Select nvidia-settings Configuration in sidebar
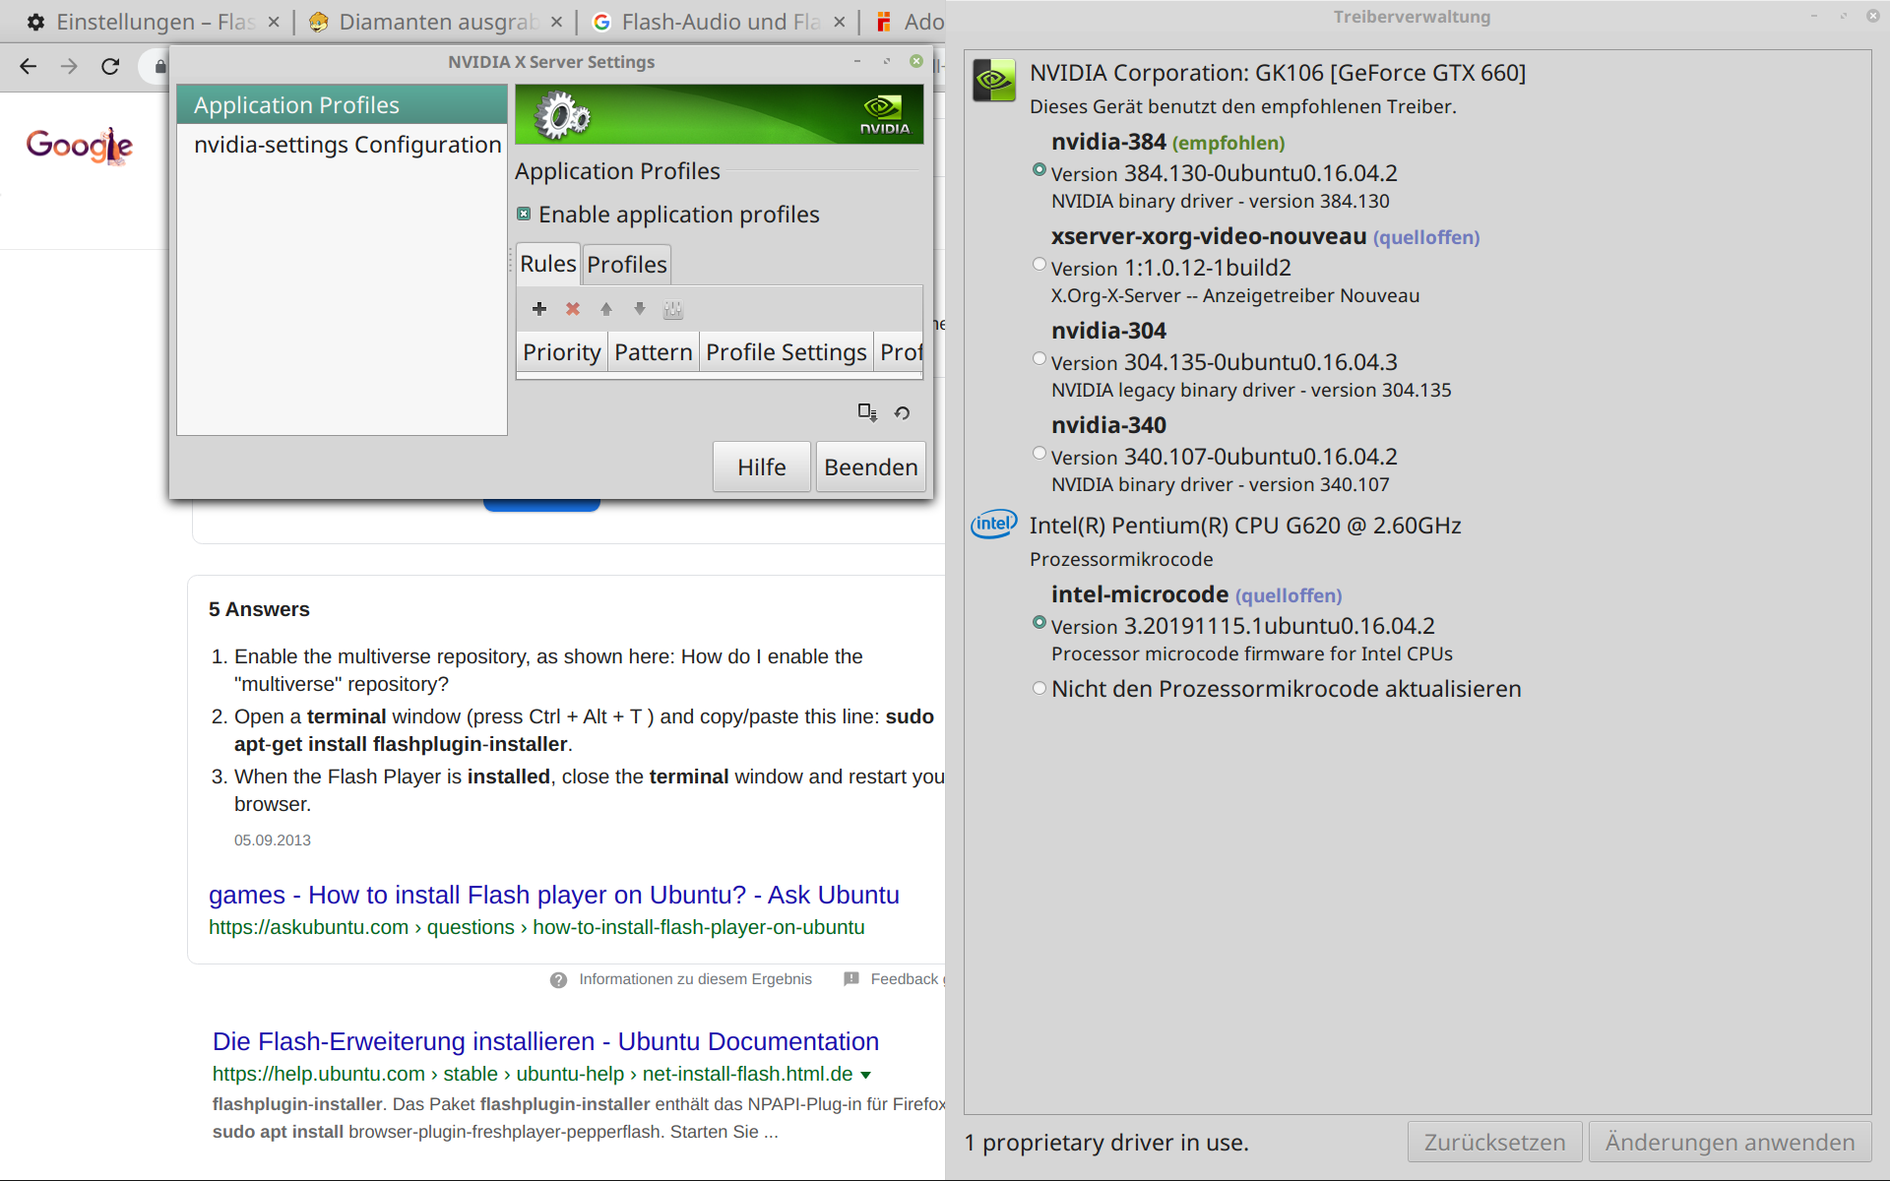 click(x=346, y=145)
